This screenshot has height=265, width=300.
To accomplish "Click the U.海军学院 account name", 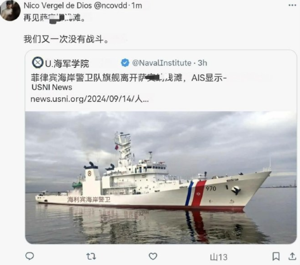I will click(67, 63).
